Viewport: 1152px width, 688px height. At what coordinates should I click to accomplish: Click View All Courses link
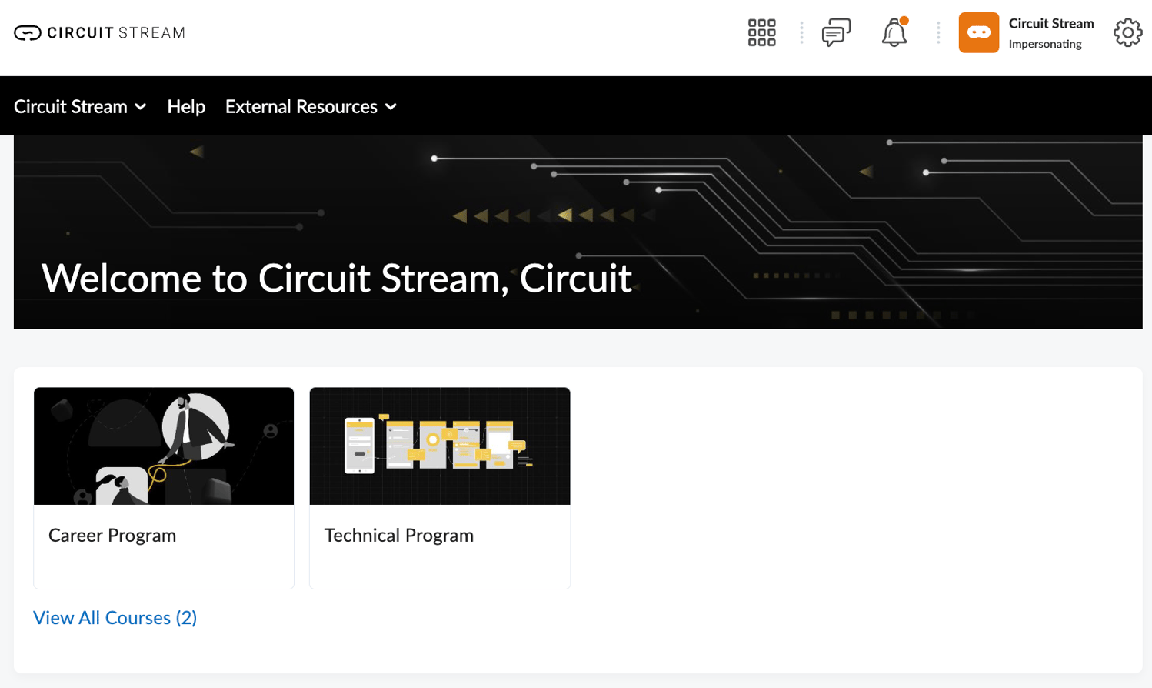coord(115,618)
